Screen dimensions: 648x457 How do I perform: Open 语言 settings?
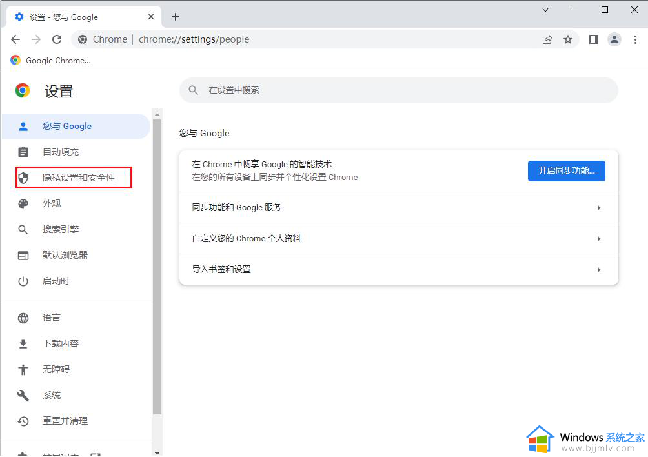point(76,318)
